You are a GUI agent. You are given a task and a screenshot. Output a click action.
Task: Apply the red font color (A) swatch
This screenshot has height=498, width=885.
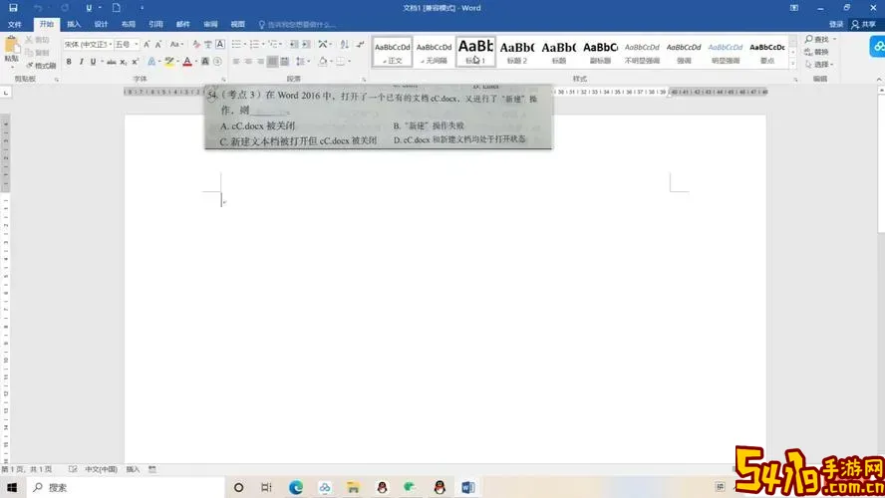coord(187,62)
